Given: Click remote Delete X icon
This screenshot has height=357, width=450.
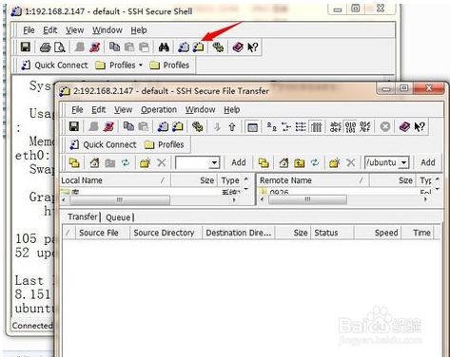Looking at the screenshot, I should click(x=350, y=163).
